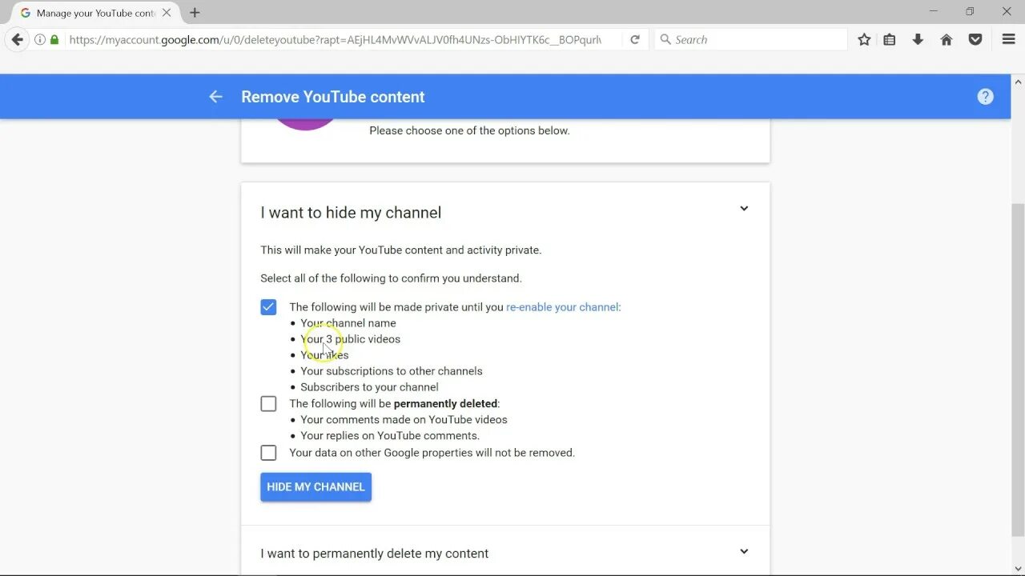This screenshot has height=576, width=1025.
Task: Click the page vertical scrollbar thumb
Action: tap(1018, 370)
